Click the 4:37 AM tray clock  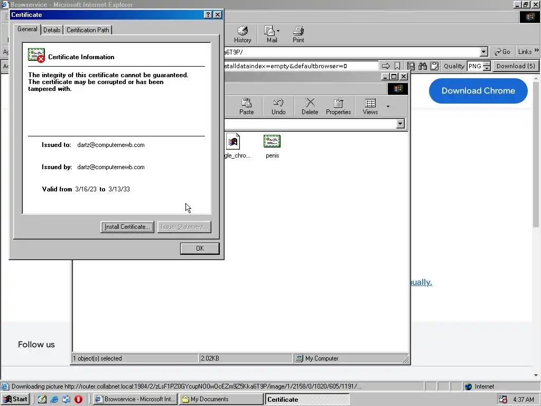click(524, 400)
